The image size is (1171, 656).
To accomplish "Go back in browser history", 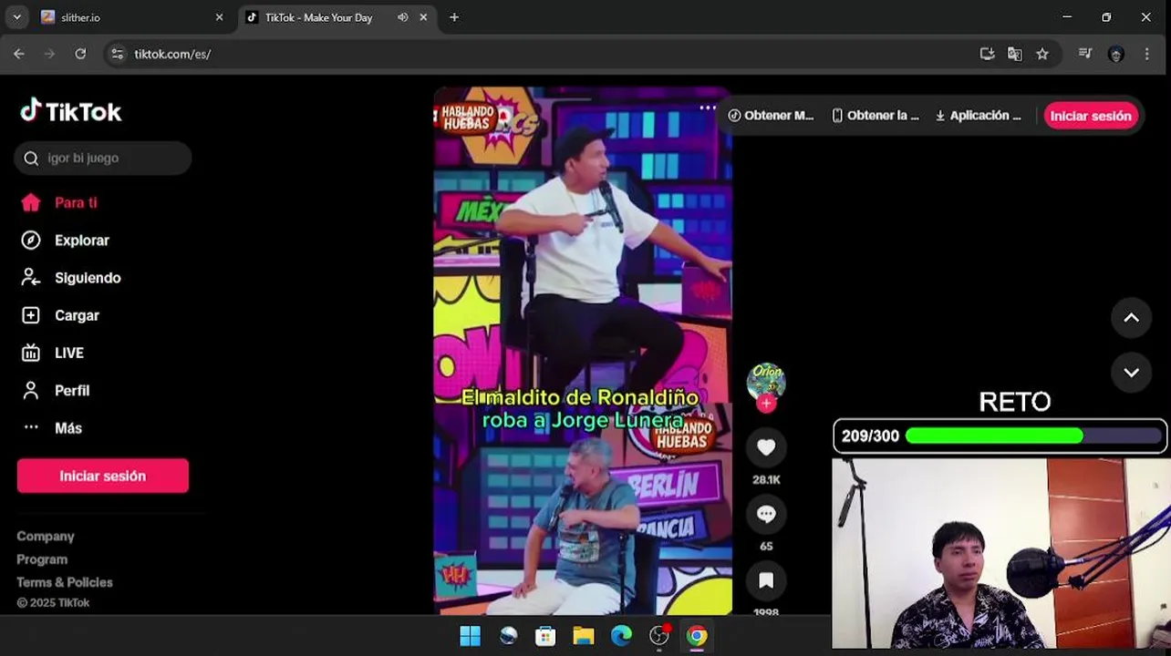I will click(19, 54).
